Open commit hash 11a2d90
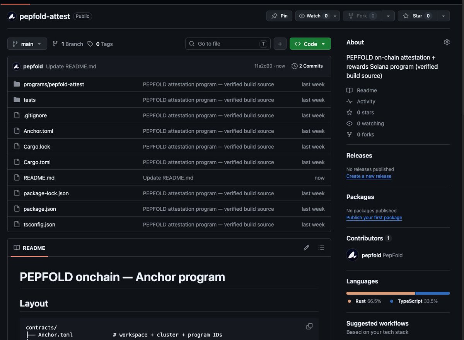 tap(263, 66)
